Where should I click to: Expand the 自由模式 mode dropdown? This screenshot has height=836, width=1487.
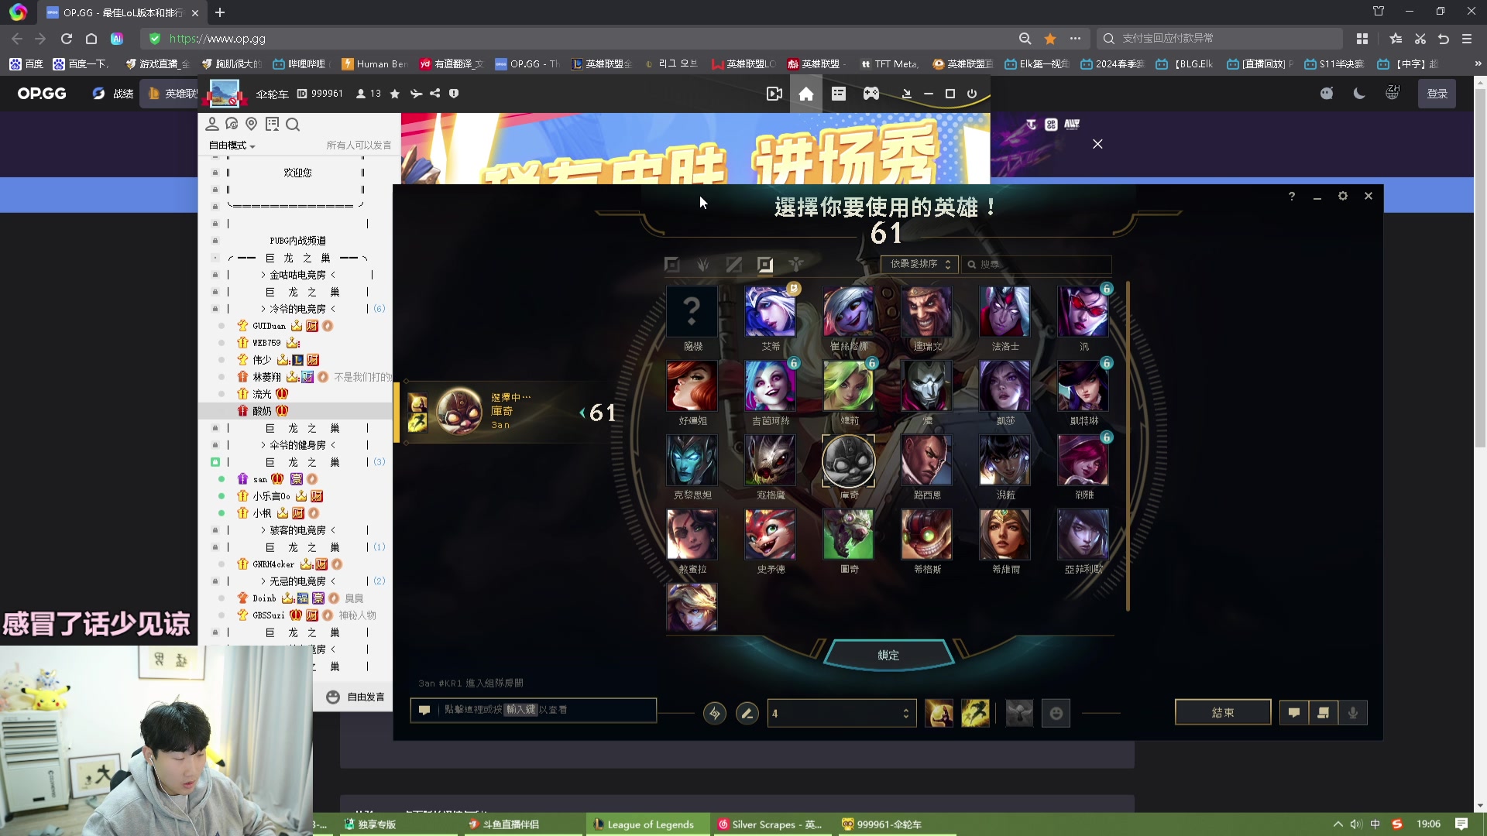click(232, 146)
